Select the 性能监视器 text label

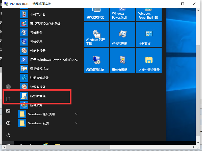[38, 51]
